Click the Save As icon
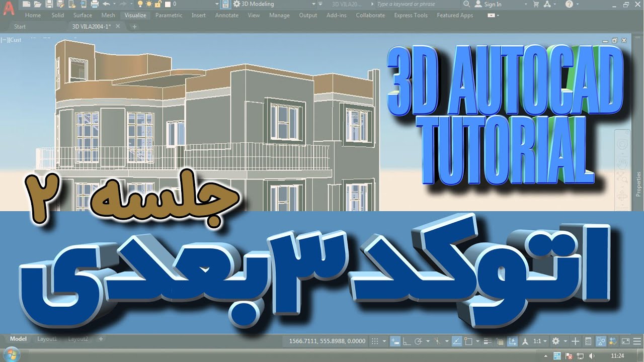This screenshot has width=644, height=362. coord(60,4)
